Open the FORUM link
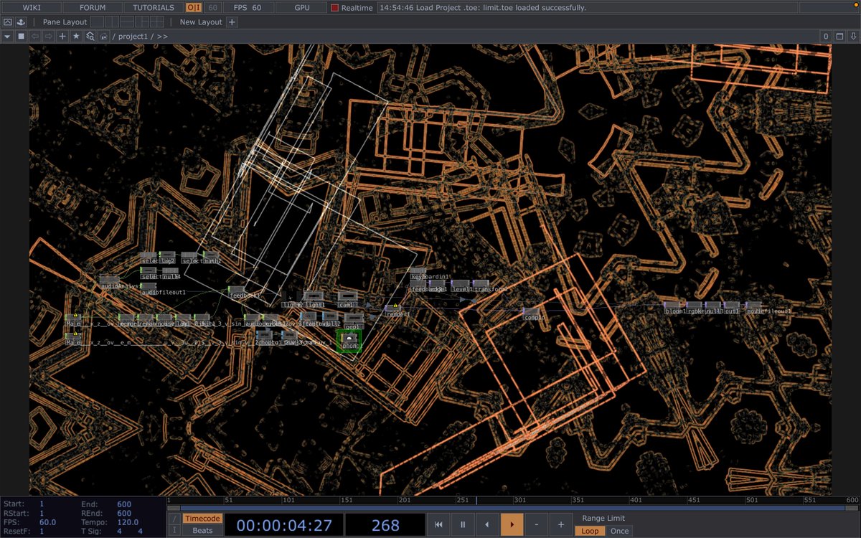 [x=92, y=7]
